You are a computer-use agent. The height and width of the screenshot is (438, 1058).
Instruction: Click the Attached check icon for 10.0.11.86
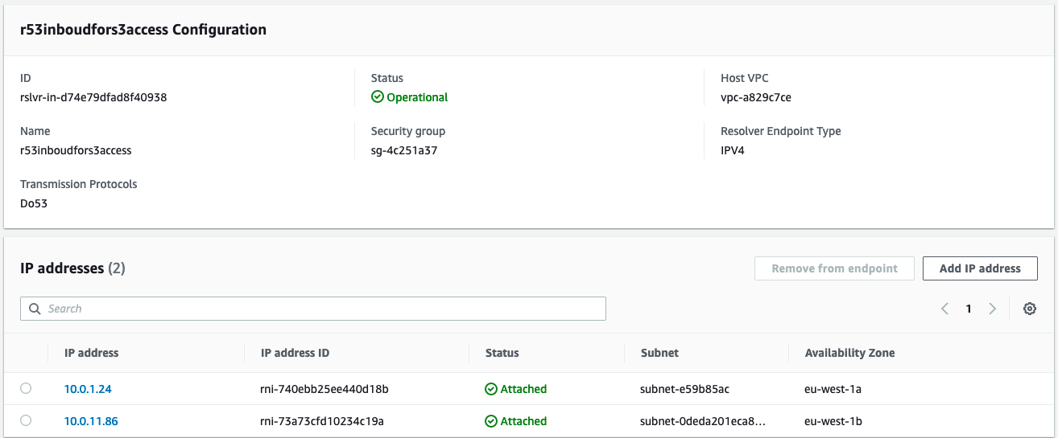(491, 421)
